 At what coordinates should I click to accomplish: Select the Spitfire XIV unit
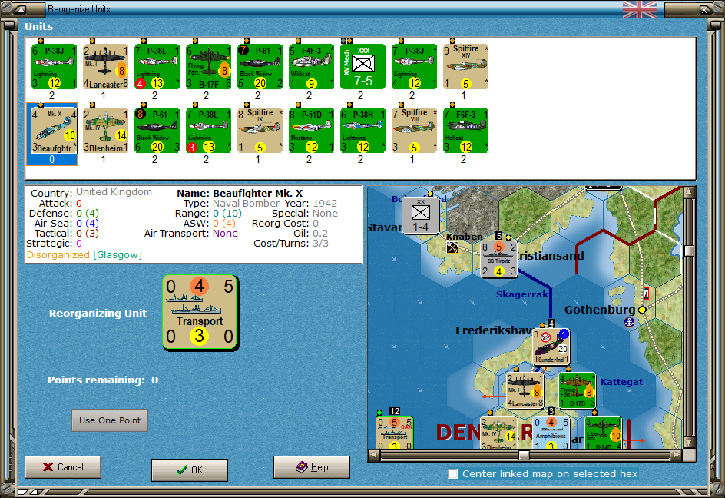pos(465,66)
